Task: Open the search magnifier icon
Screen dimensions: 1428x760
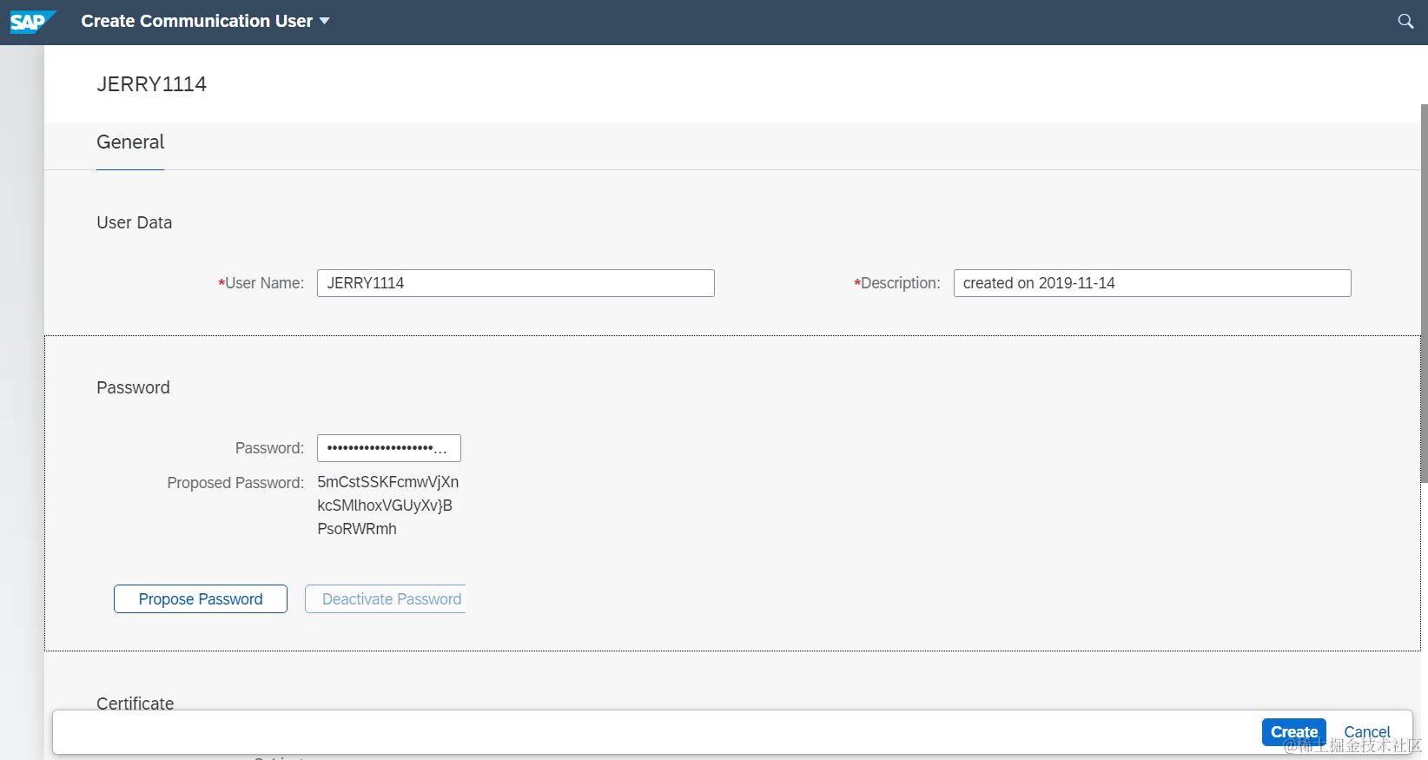Action: 1405,22
